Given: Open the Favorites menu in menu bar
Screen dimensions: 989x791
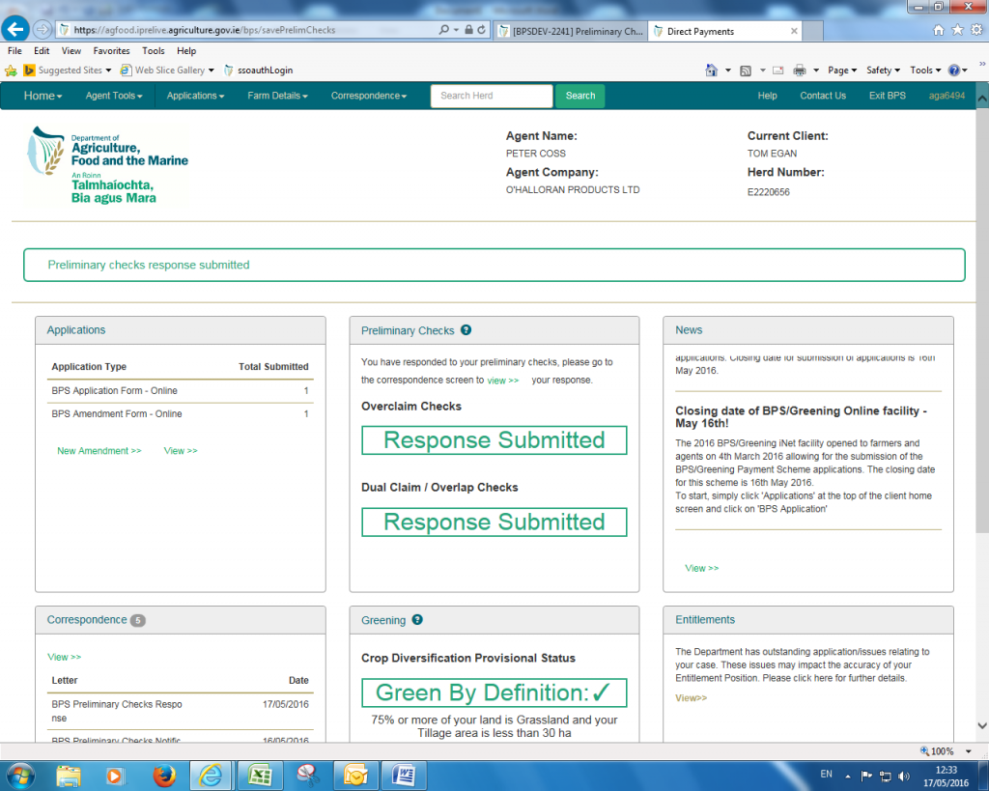Looking at the screenshot, I should point(111,51).
